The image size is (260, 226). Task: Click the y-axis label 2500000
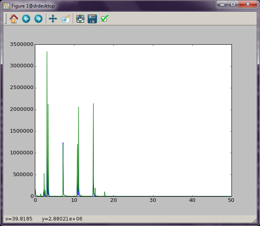click(22, 87)
